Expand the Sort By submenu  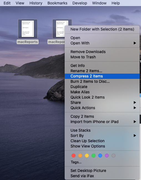[102, 136]
